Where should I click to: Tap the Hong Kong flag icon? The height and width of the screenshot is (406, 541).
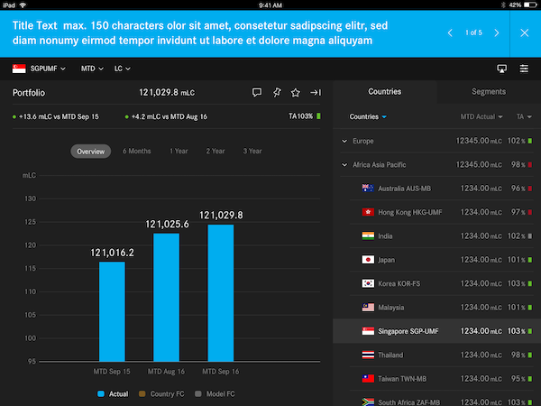[x=368, y=212]
